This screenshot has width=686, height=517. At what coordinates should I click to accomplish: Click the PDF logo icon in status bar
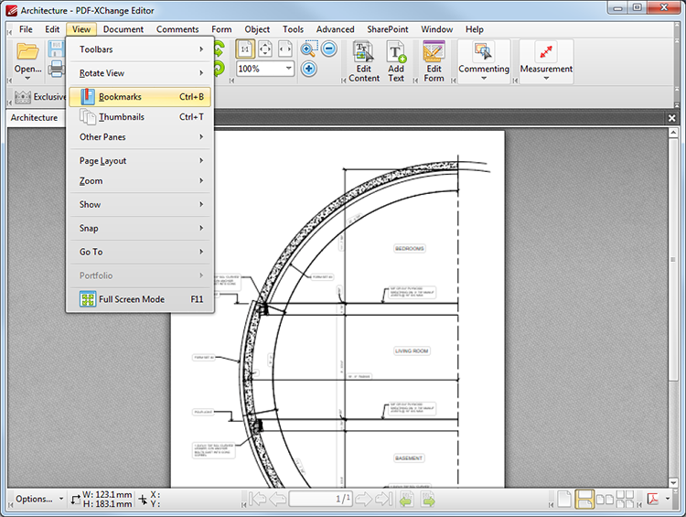tap(653, 499)
